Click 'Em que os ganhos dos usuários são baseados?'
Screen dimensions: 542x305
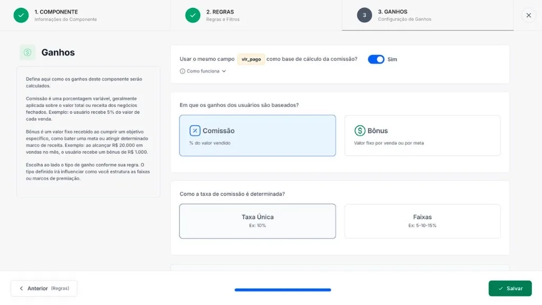click(239, 105)
